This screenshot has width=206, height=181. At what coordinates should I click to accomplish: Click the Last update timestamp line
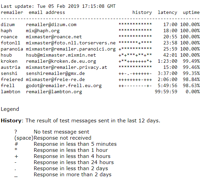[58, 6]
